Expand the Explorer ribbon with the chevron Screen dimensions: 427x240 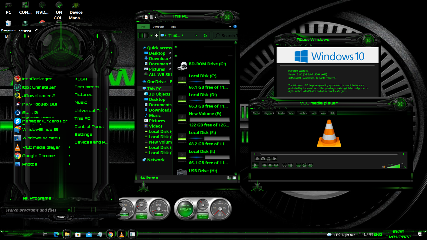(230, 26)
